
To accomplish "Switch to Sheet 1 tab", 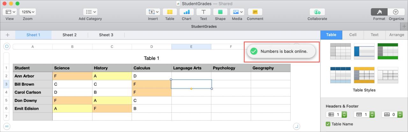I will pos(33,35).
